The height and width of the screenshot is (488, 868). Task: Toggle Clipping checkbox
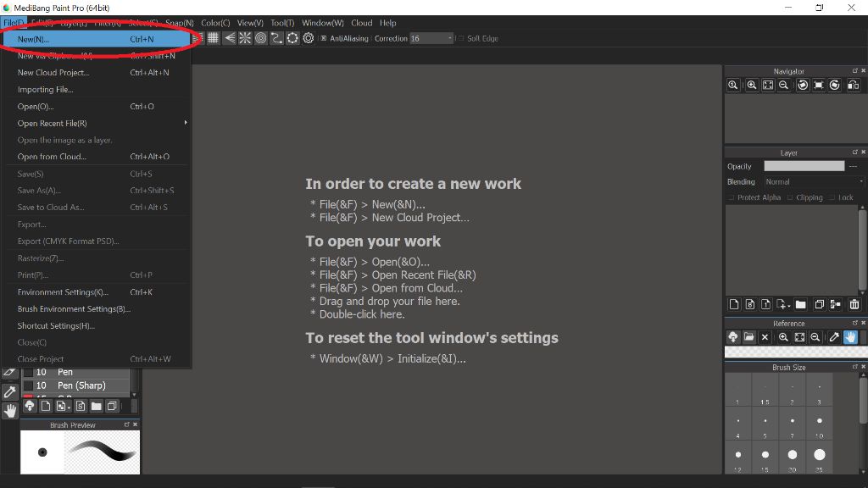(x=790, y=197)
